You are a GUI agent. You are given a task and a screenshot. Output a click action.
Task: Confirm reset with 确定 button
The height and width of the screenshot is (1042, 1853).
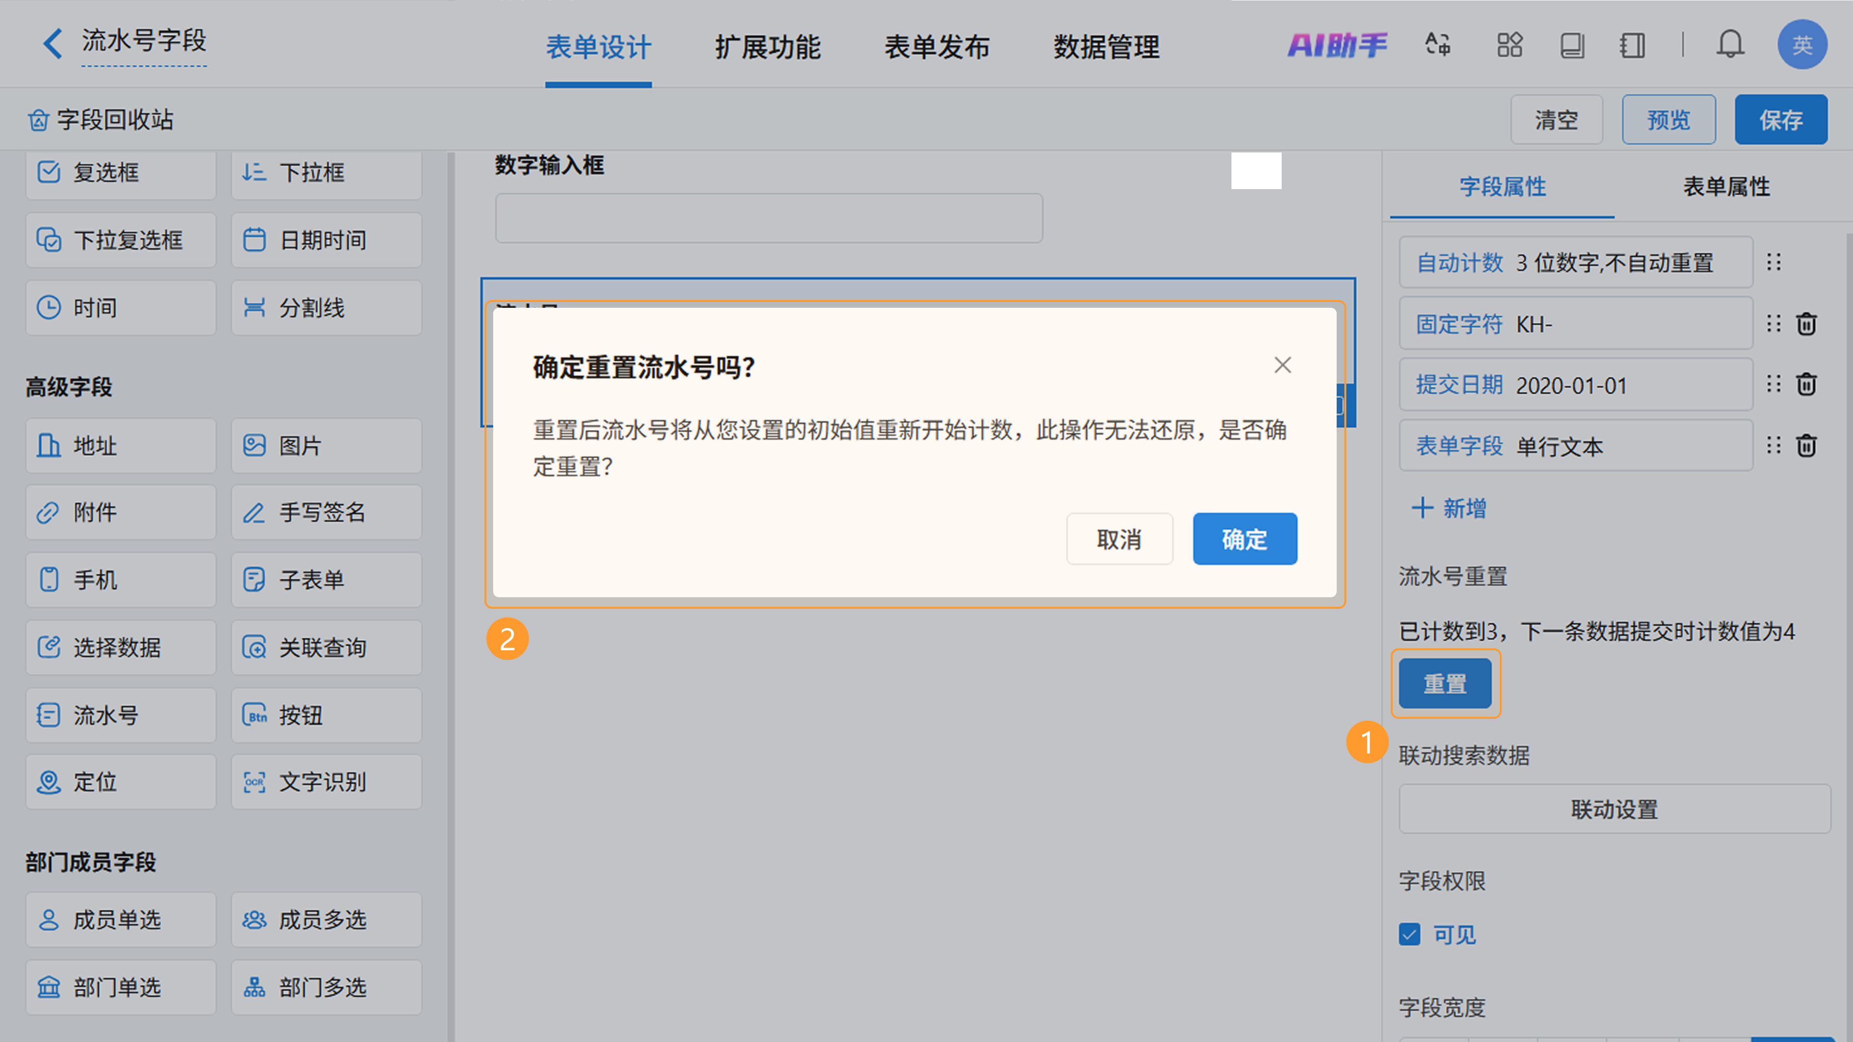tap(1245, 539)
